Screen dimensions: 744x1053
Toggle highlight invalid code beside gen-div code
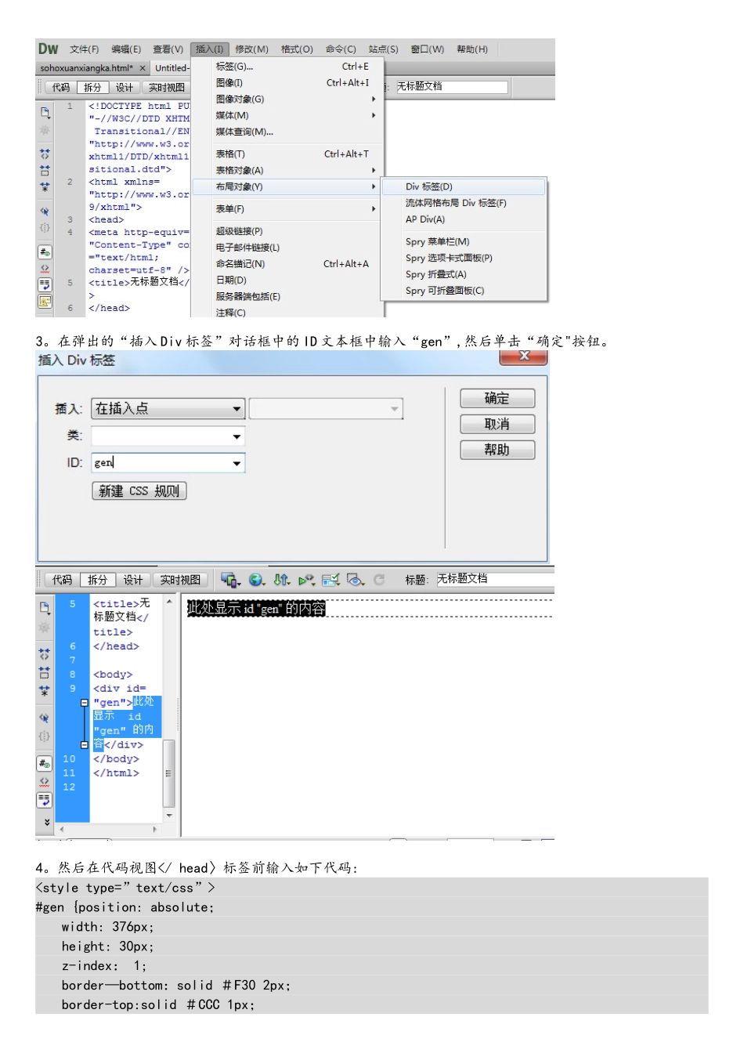(45, 782)
